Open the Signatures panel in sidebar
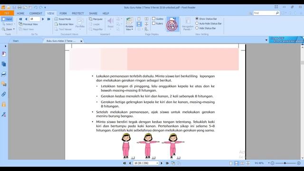304x171 pixels. (x=4, y=114)
